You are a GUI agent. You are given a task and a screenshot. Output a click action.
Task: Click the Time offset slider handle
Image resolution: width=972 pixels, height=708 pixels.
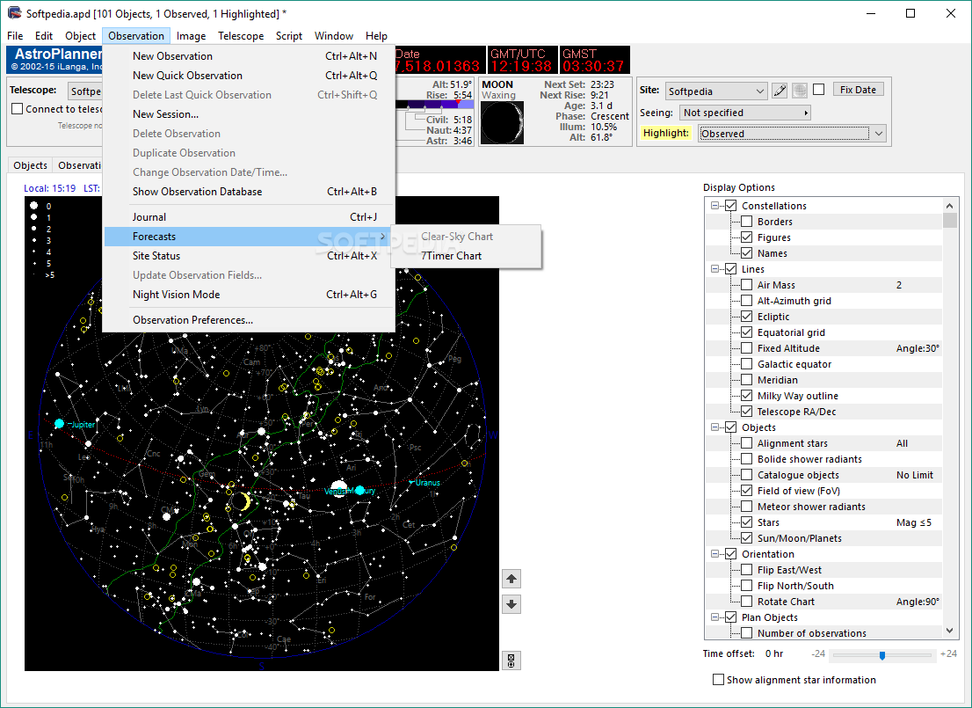pos(882,654)
